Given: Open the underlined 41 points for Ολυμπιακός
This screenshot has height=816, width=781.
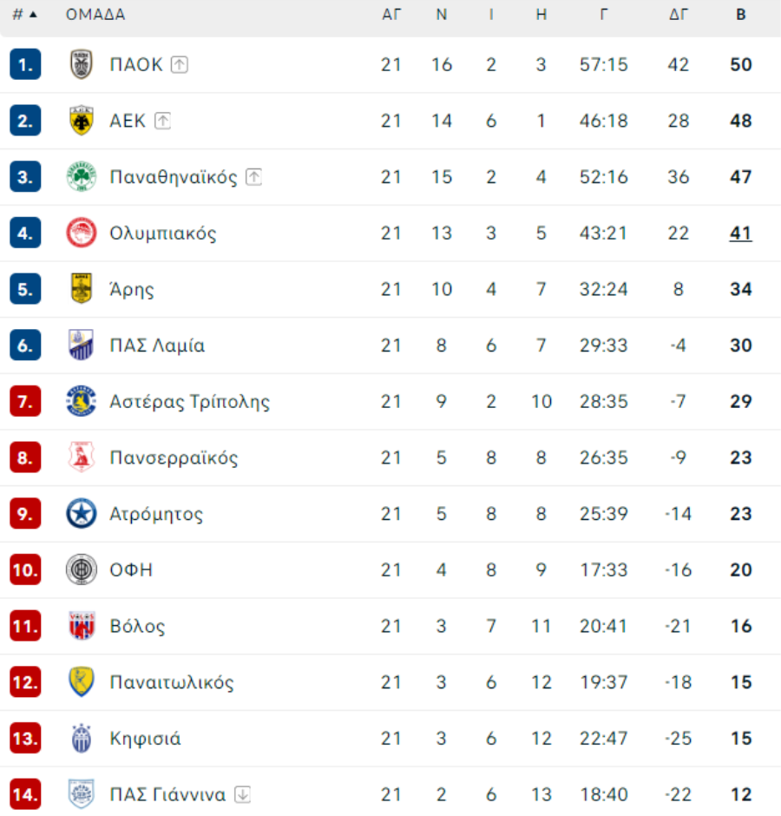Looking at the screenshot, I should pos(741,234).
